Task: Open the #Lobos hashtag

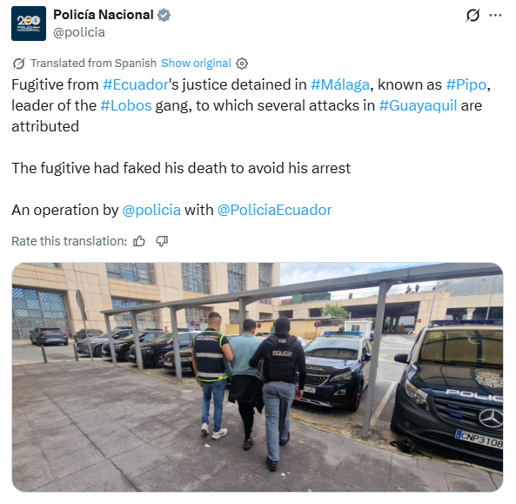Action: [126, 105]
